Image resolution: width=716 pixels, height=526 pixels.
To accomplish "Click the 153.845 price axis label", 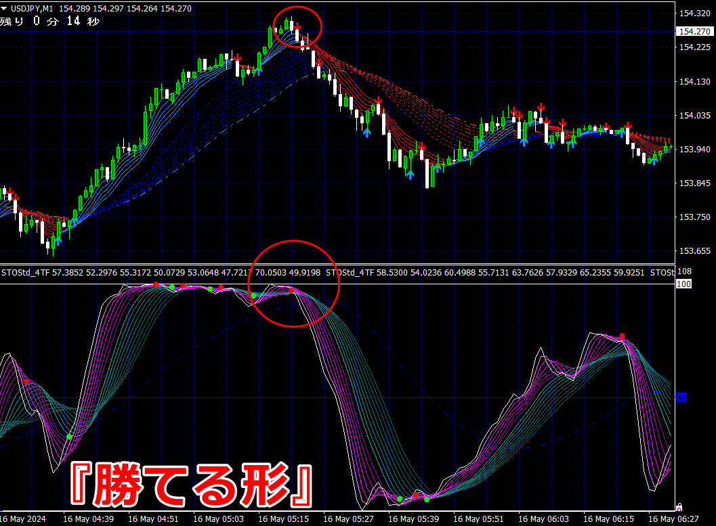I will (x=694, y=183).
